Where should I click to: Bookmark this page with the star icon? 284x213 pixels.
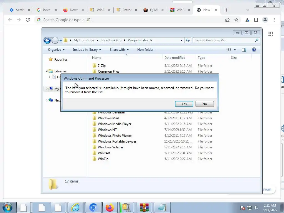pos(236,20)
